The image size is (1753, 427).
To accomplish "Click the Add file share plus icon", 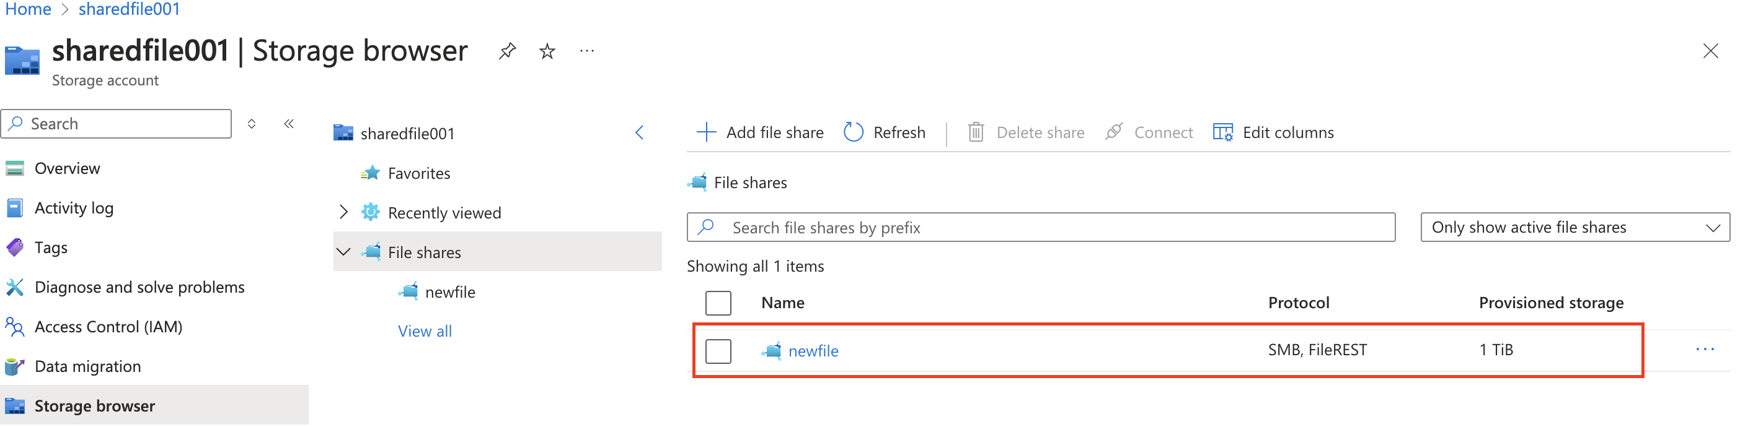I will tap(707, 132).
